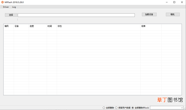Open the Log menu

14,7
